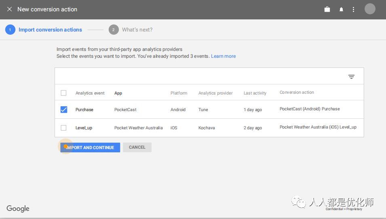Image resolution: width=386 pixels, height=219 pixels.
Task: Click 'Pocket Weather Australia (iOS) Level_up' conversion action
Action: tap(318, 127)
